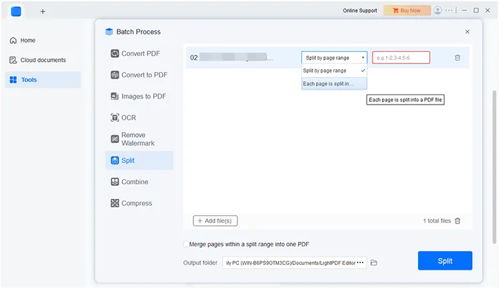
Task: Click the Batch Process stack icon
Action: [109, 31]
